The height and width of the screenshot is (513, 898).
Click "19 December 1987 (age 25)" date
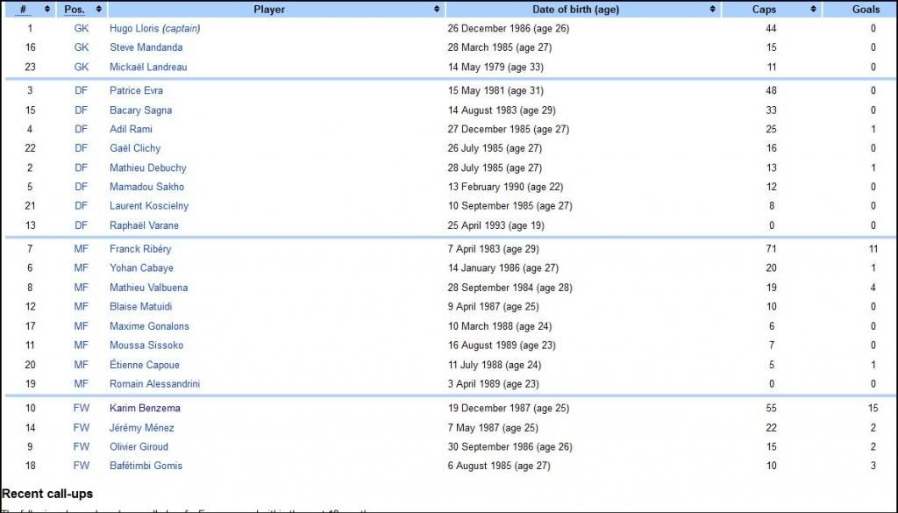(x=509, y=409)
